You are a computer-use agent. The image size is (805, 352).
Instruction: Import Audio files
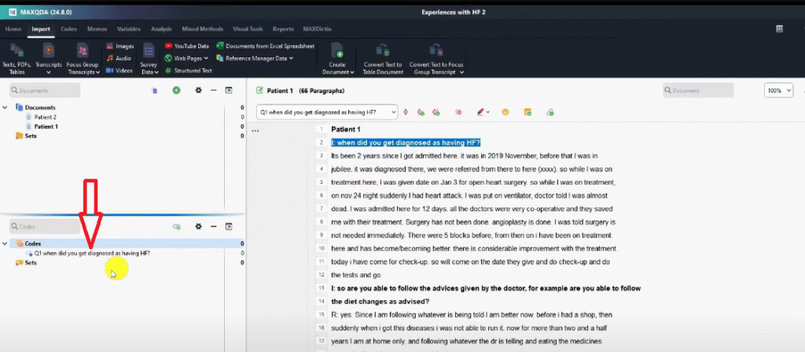(x=119, y=58)
